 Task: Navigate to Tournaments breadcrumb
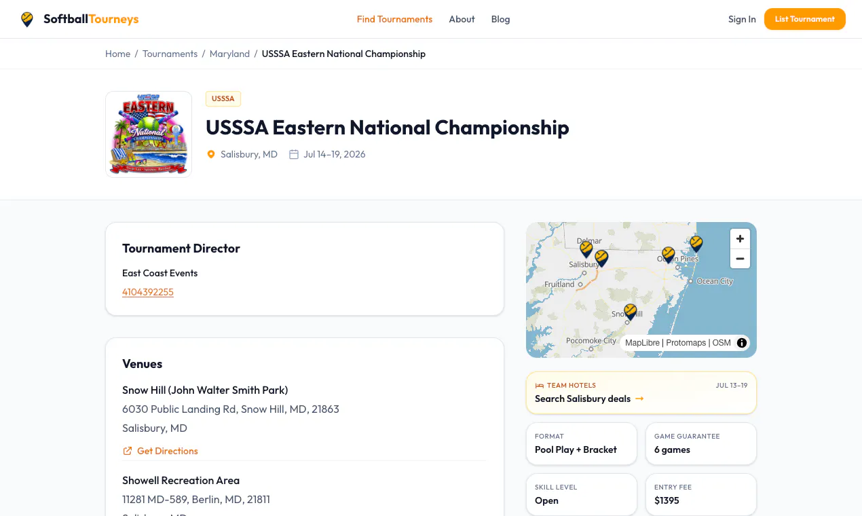pyautogui.click(x=170, y=54)
